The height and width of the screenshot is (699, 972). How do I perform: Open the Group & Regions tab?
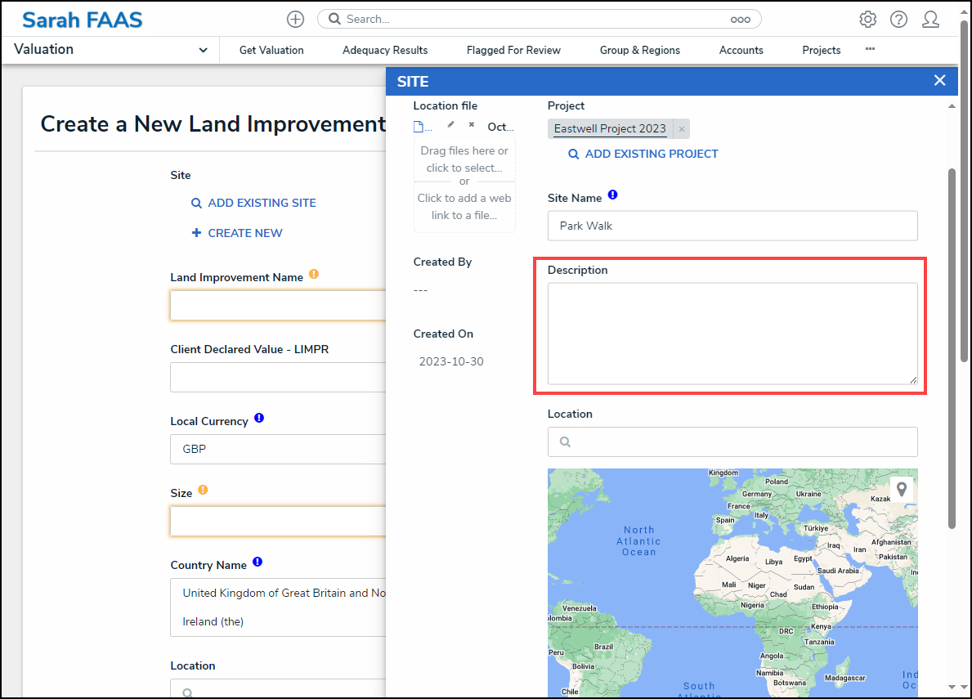click(640, 50)
